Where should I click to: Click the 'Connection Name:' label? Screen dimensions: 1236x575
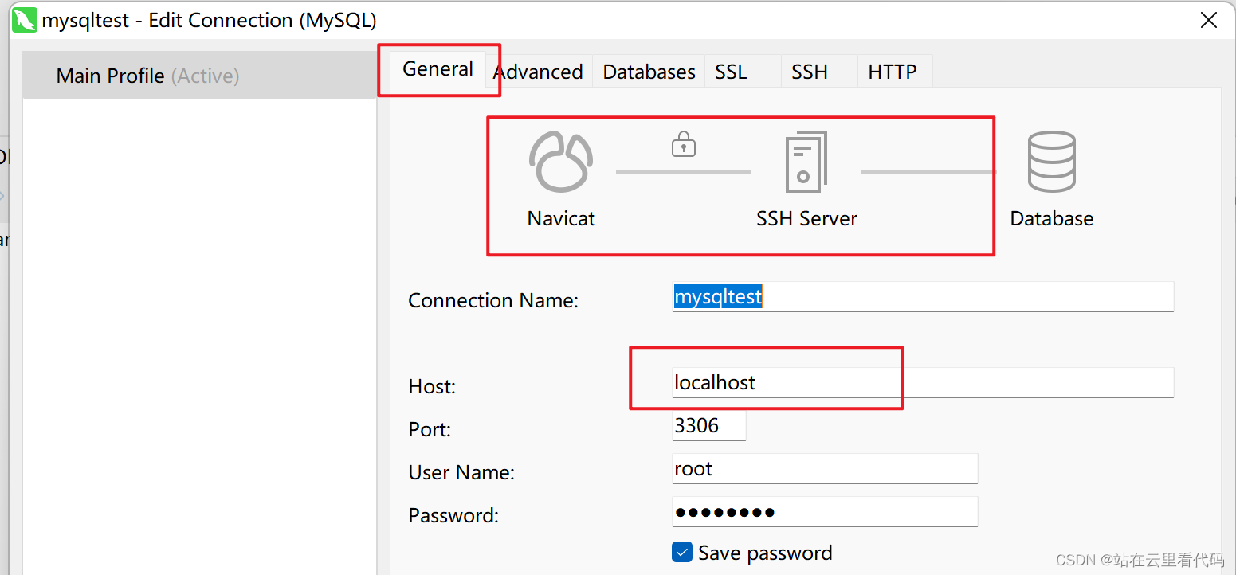pyautogui.click(x=493, y=300)
